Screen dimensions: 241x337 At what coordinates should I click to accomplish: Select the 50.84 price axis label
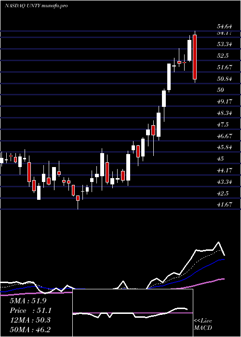pyautogui.click(x=225, y=79)
